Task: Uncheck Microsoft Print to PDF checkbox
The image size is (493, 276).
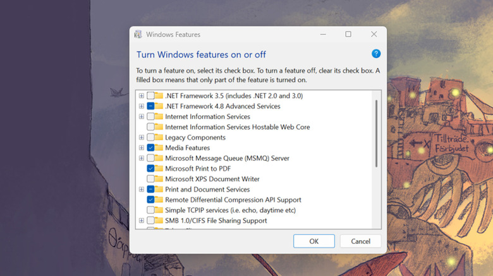Action: coord(150,168)
